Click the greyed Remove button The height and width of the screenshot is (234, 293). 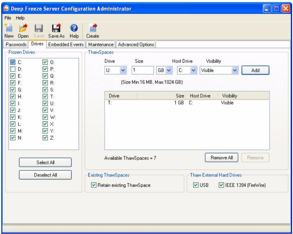[x=255, y=158]
